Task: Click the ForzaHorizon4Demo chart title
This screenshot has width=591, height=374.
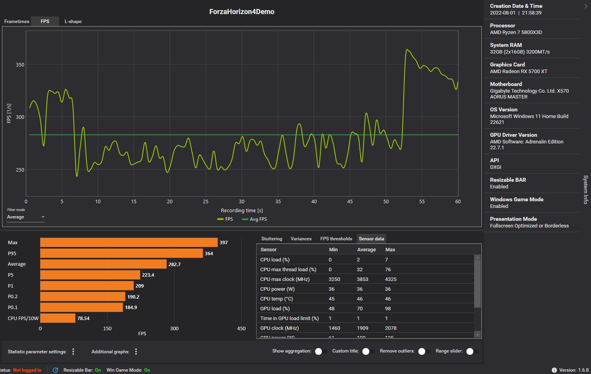Action: [242, 12]
